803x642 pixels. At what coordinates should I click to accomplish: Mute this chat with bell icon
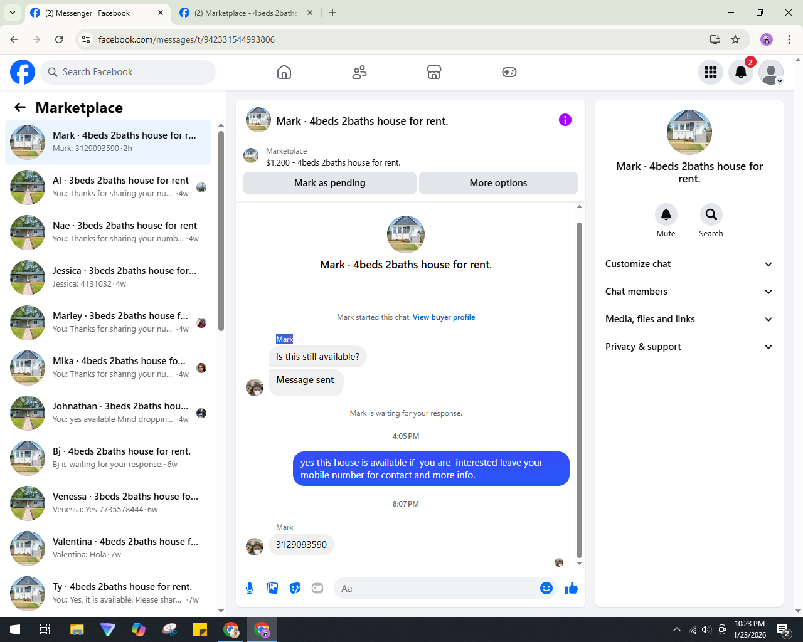666,214
